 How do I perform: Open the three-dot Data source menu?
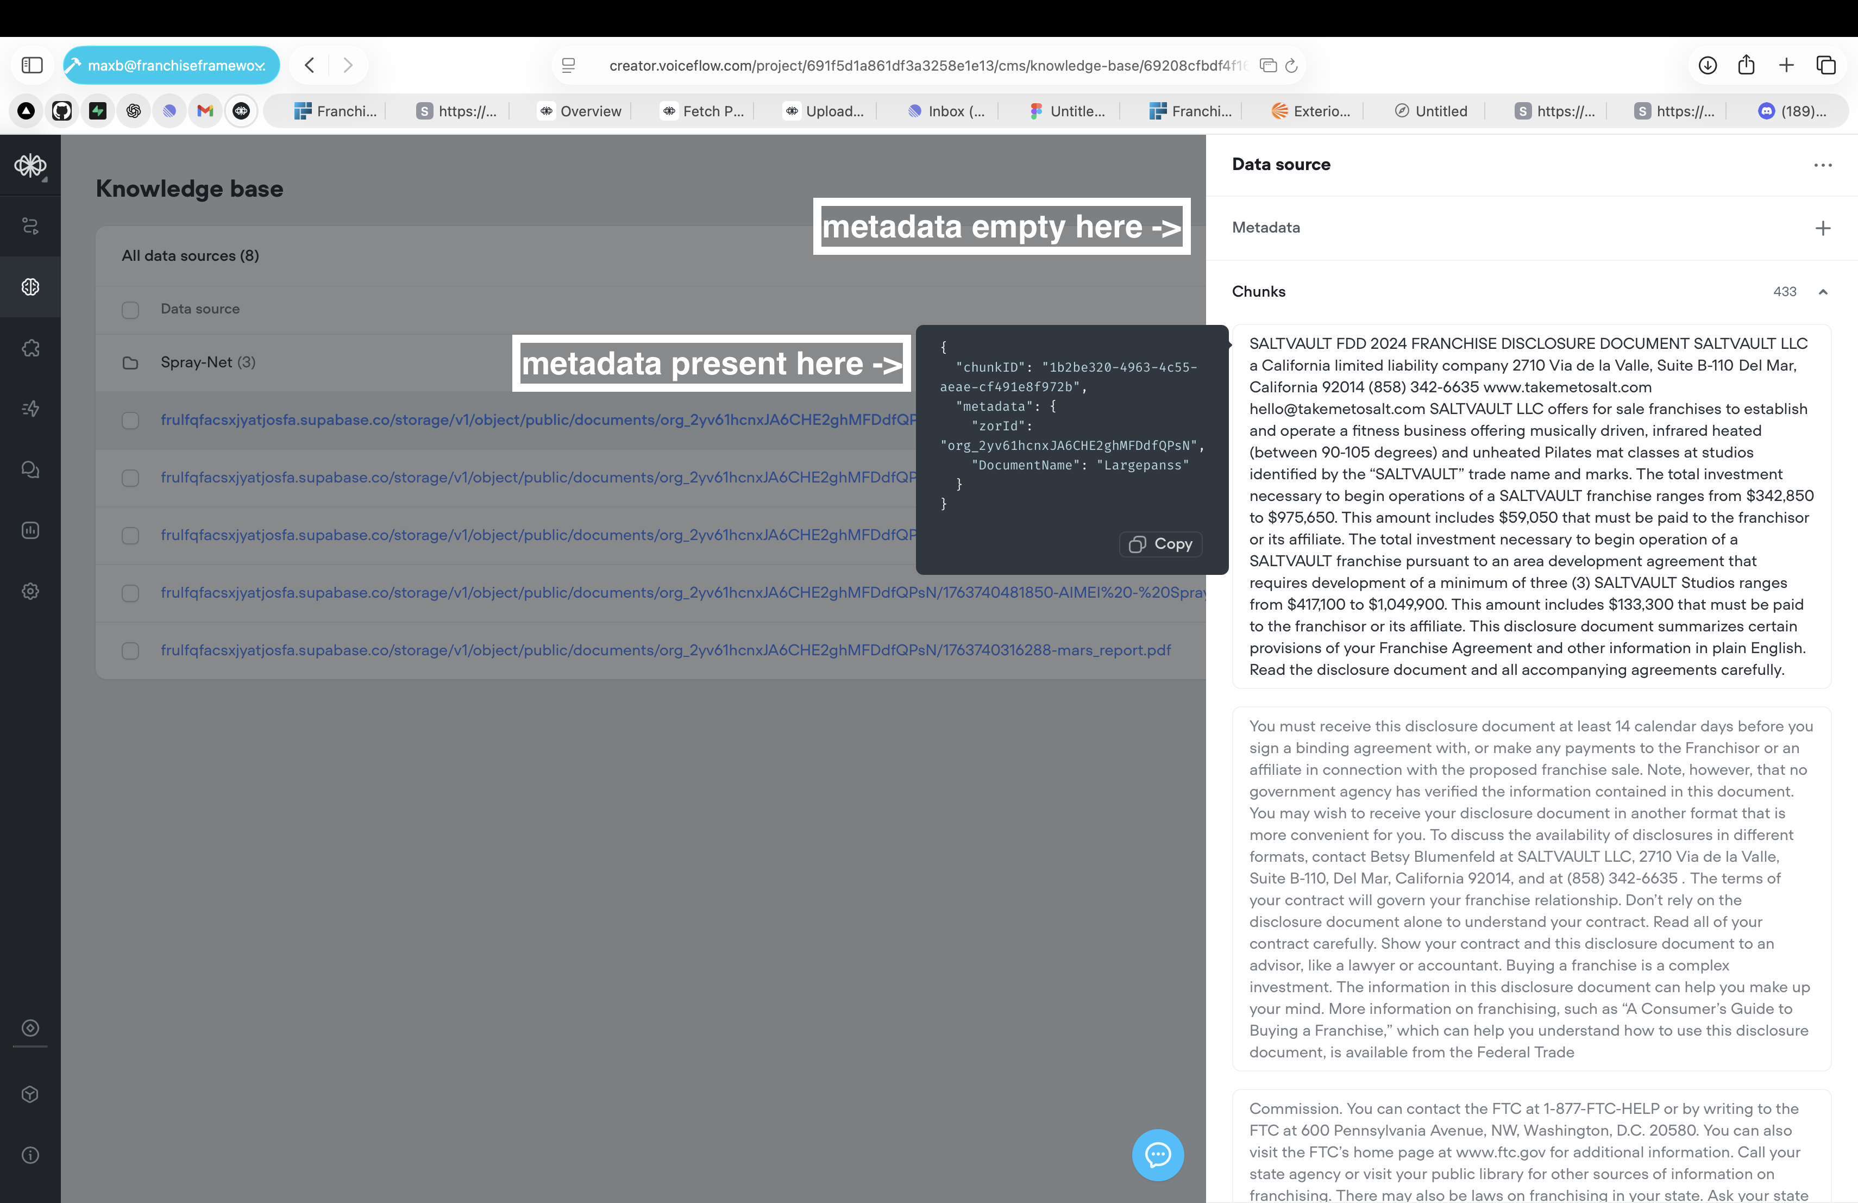point(1822,165)
